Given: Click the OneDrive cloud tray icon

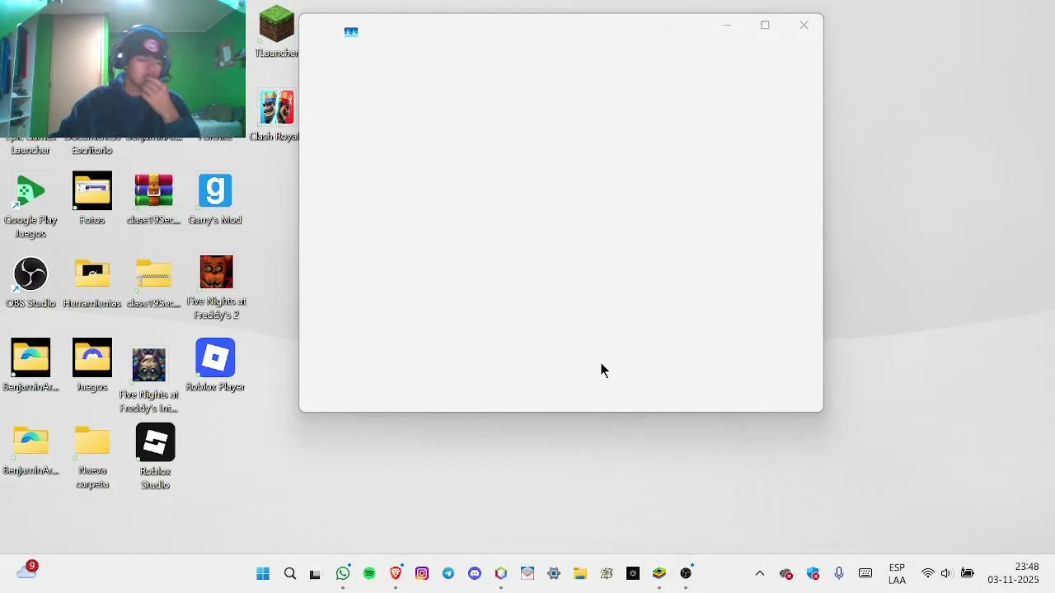Looking at the screenshot, I should click(786, 574).
